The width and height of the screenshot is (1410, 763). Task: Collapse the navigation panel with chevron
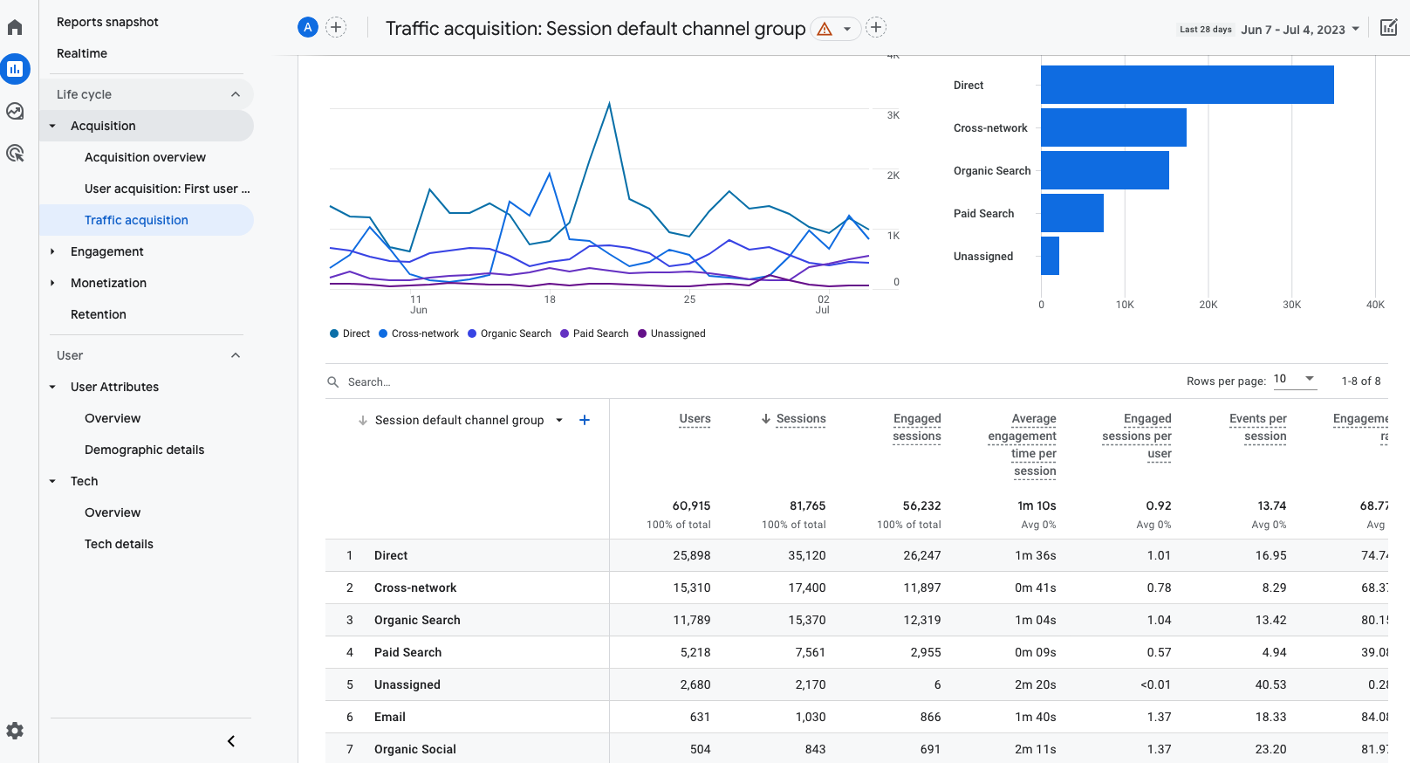point(231,741)
